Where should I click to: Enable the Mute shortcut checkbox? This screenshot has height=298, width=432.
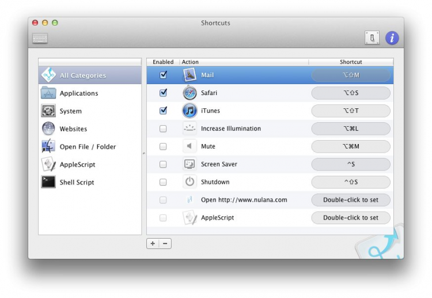(x=163, y=146)
